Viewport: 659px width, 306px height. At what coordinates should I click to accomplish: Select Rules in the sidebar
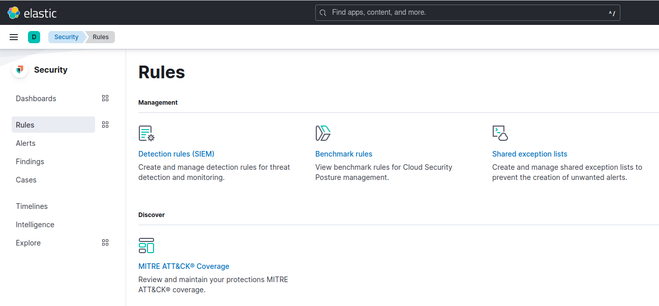[53, 125]
